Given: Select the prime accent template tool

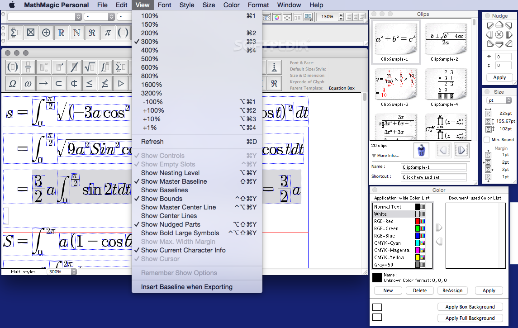Looking at the screenshot, I should [59, 67].
